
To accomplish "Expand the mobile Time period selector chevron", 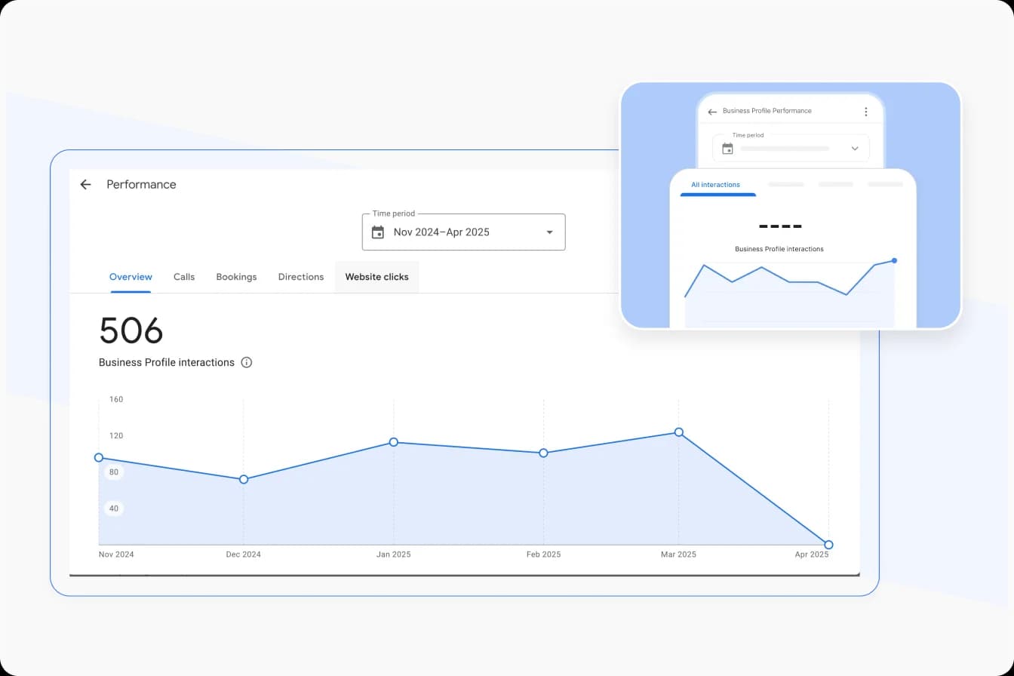I will (x=854, y=148).
